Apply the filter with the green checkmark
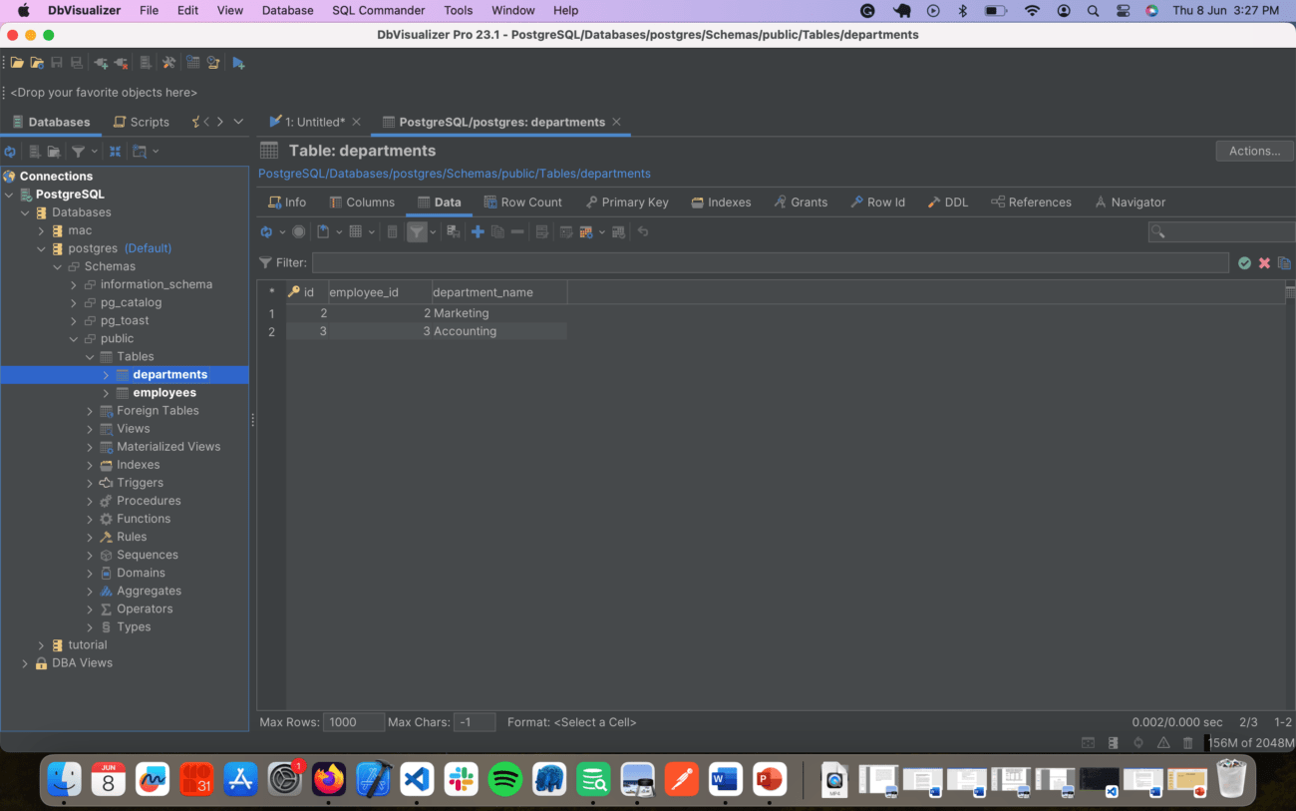Image resolution: width=1296 pixels, height=811 pixels. (x=1244, y=262)
